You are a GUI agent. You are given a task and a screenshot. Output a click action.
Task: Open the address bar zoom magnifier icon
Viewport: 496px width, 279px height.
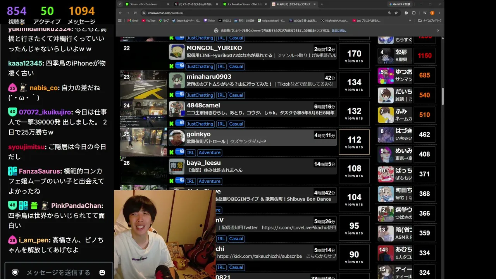pyautogui.click(x=389, y=13)
